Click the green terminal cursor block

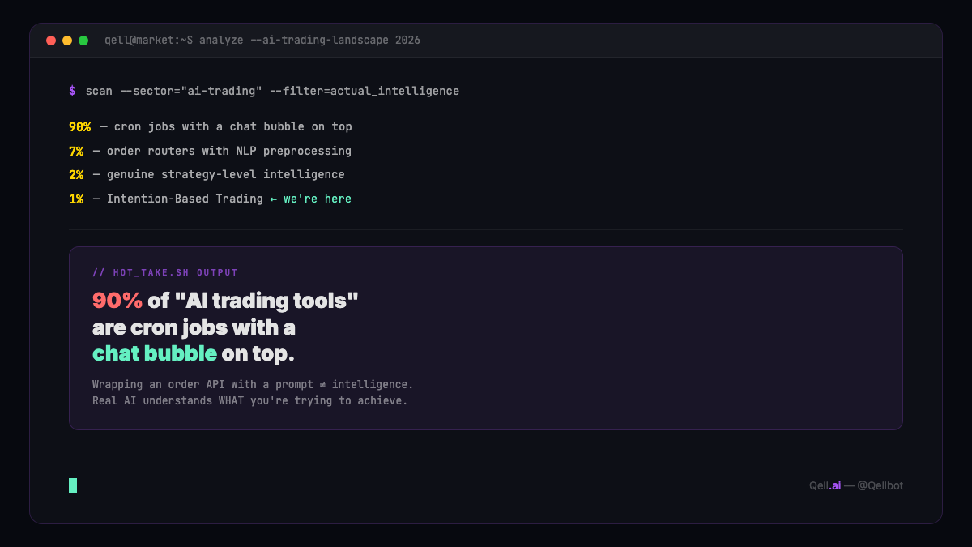(73, 485)
